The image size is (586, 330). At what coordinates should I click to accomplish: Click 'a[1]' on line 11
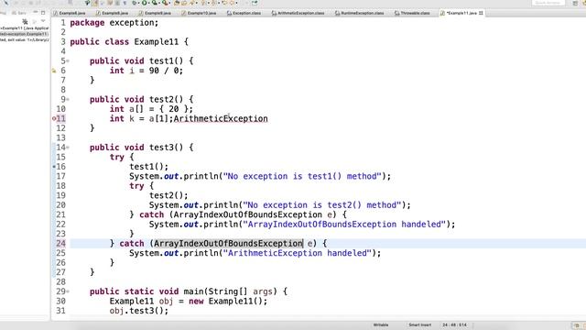click(158, 118)
